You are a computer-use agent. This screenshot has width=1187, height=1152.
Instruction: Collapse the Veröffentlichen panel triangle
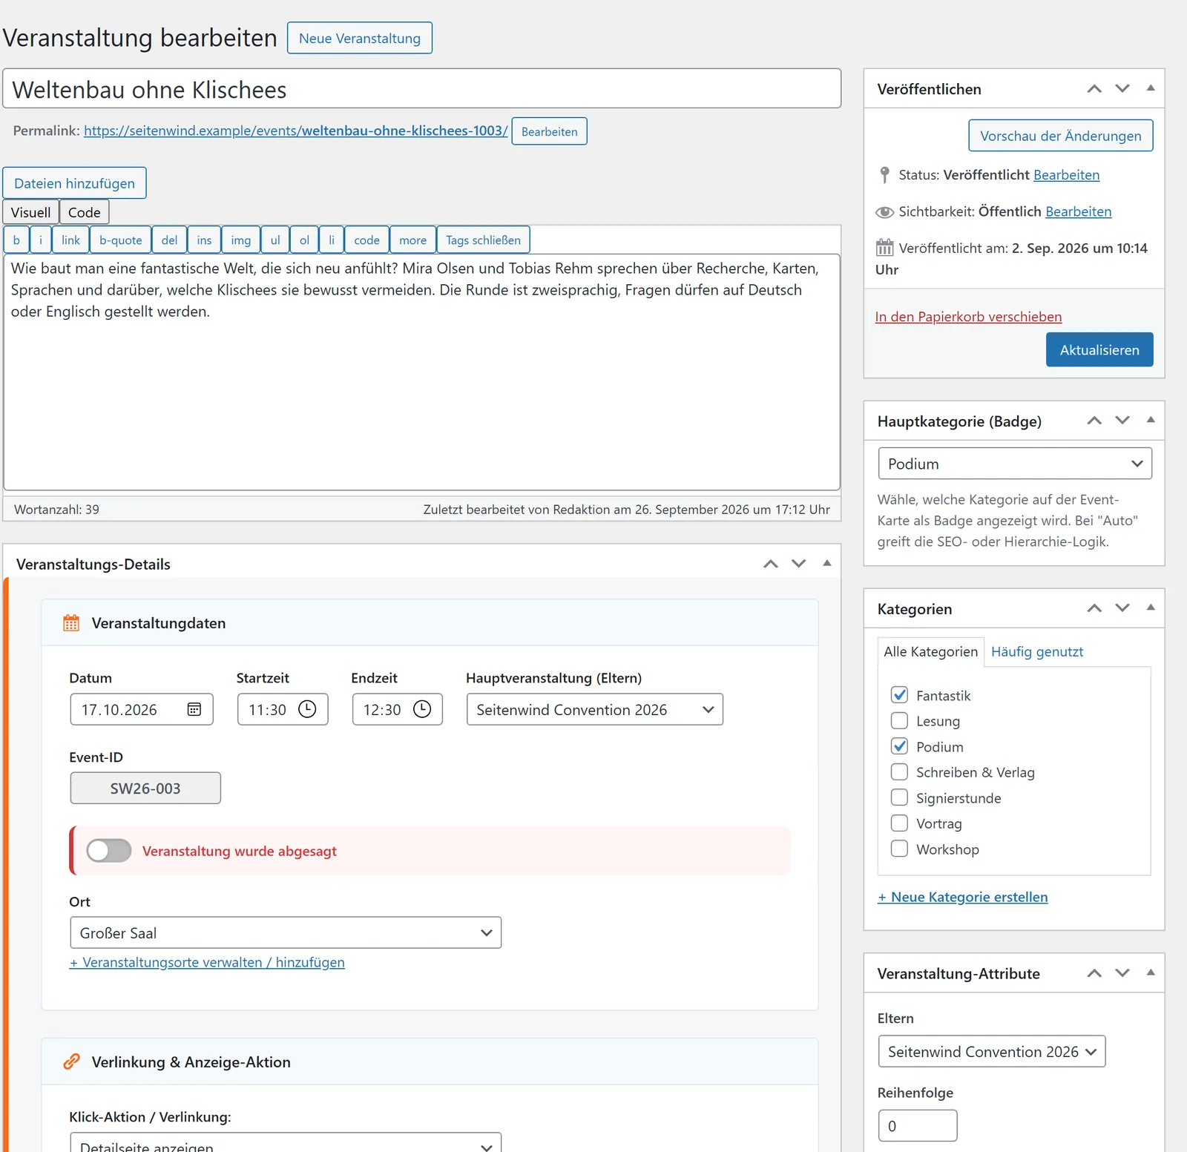(x=1151, y=88)
